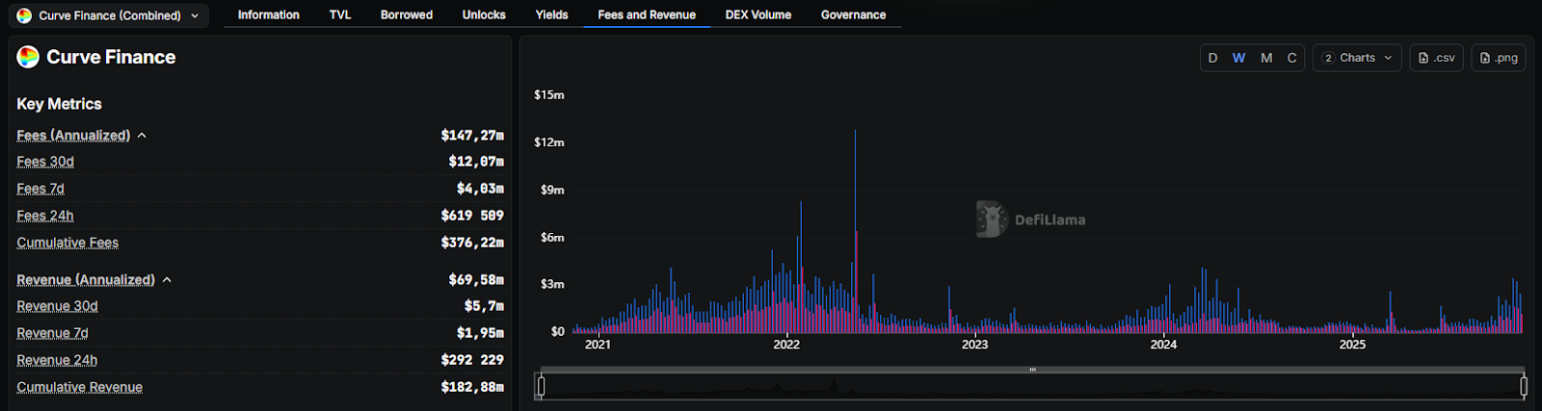Open the DEX Volume tab
This screenshot has height=411, width=1542.
tap(758, 14)
